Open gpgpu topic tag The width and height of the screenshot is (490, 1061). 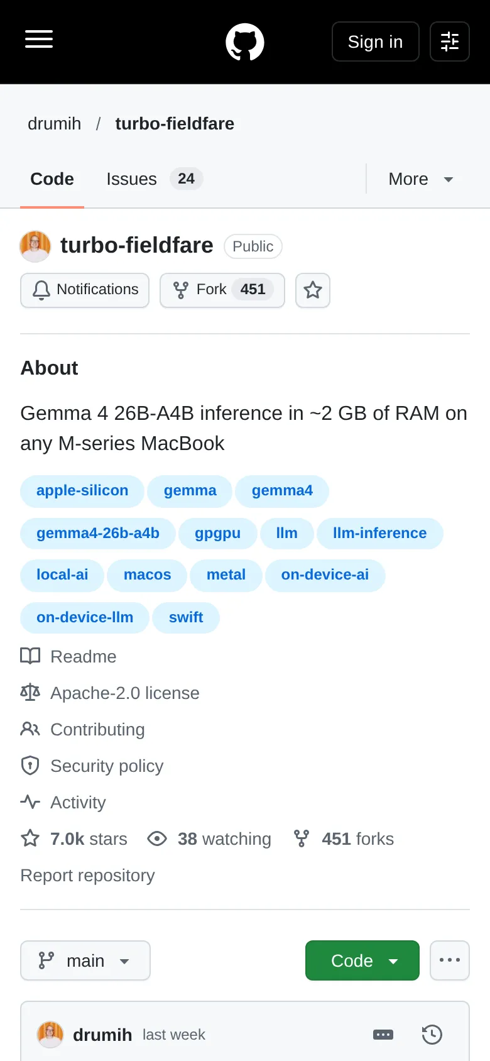tap(218, 534)
